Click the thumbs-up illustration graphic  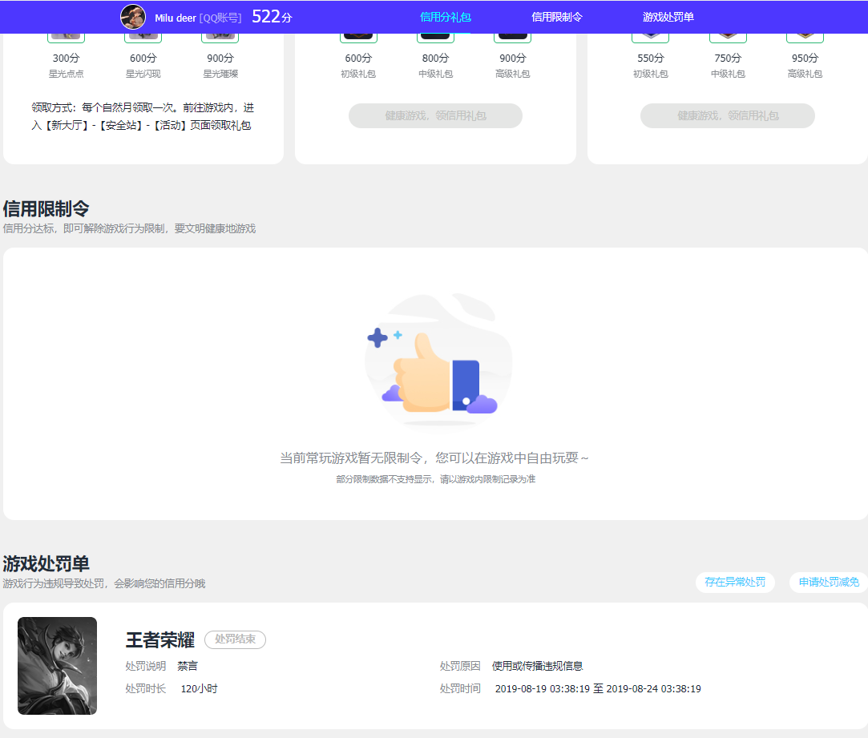438,361
